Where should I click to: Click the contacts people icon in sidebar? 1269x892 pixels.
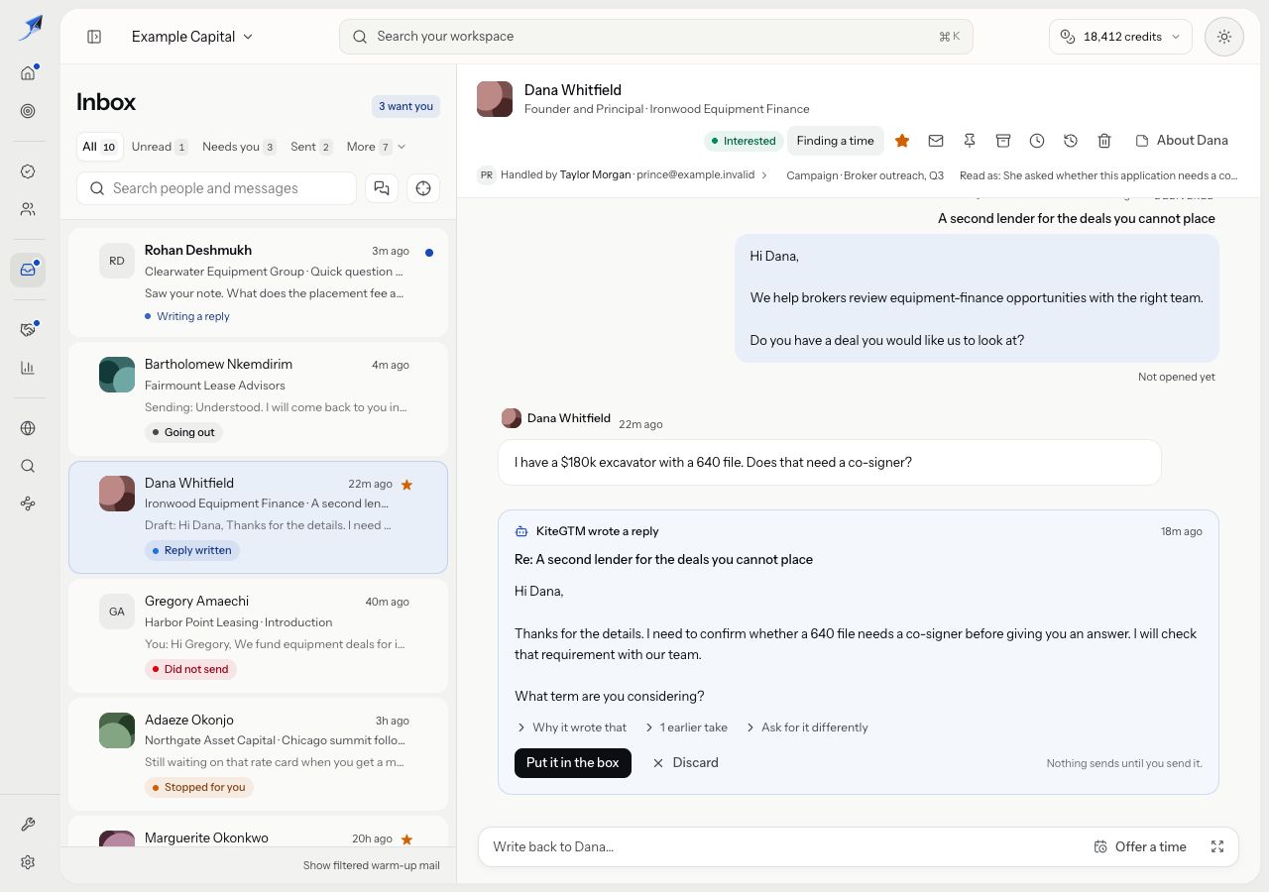(x=28, y=209)
